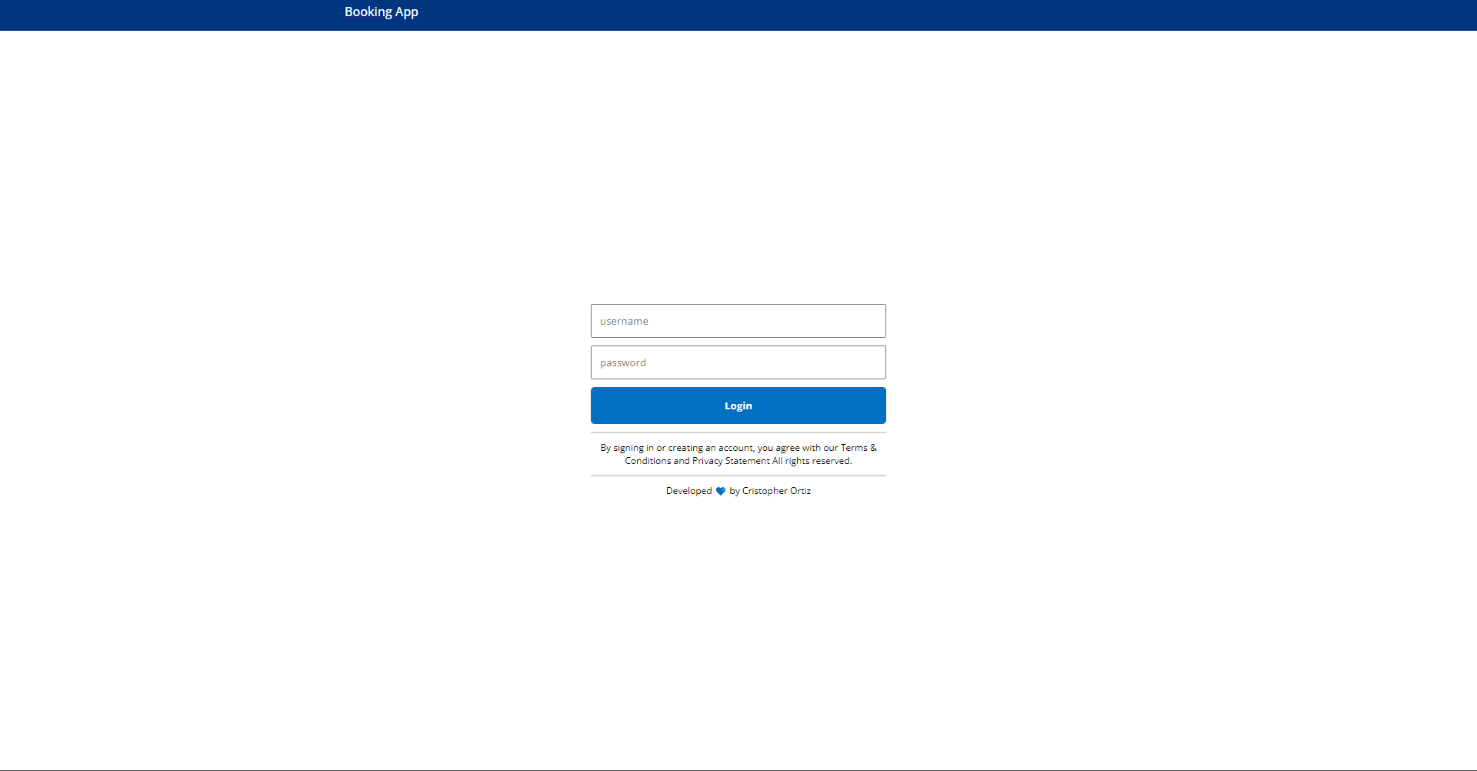1477x771 pixels.
Task: Click inside the username text box
Action: click(x=738, y=321)
